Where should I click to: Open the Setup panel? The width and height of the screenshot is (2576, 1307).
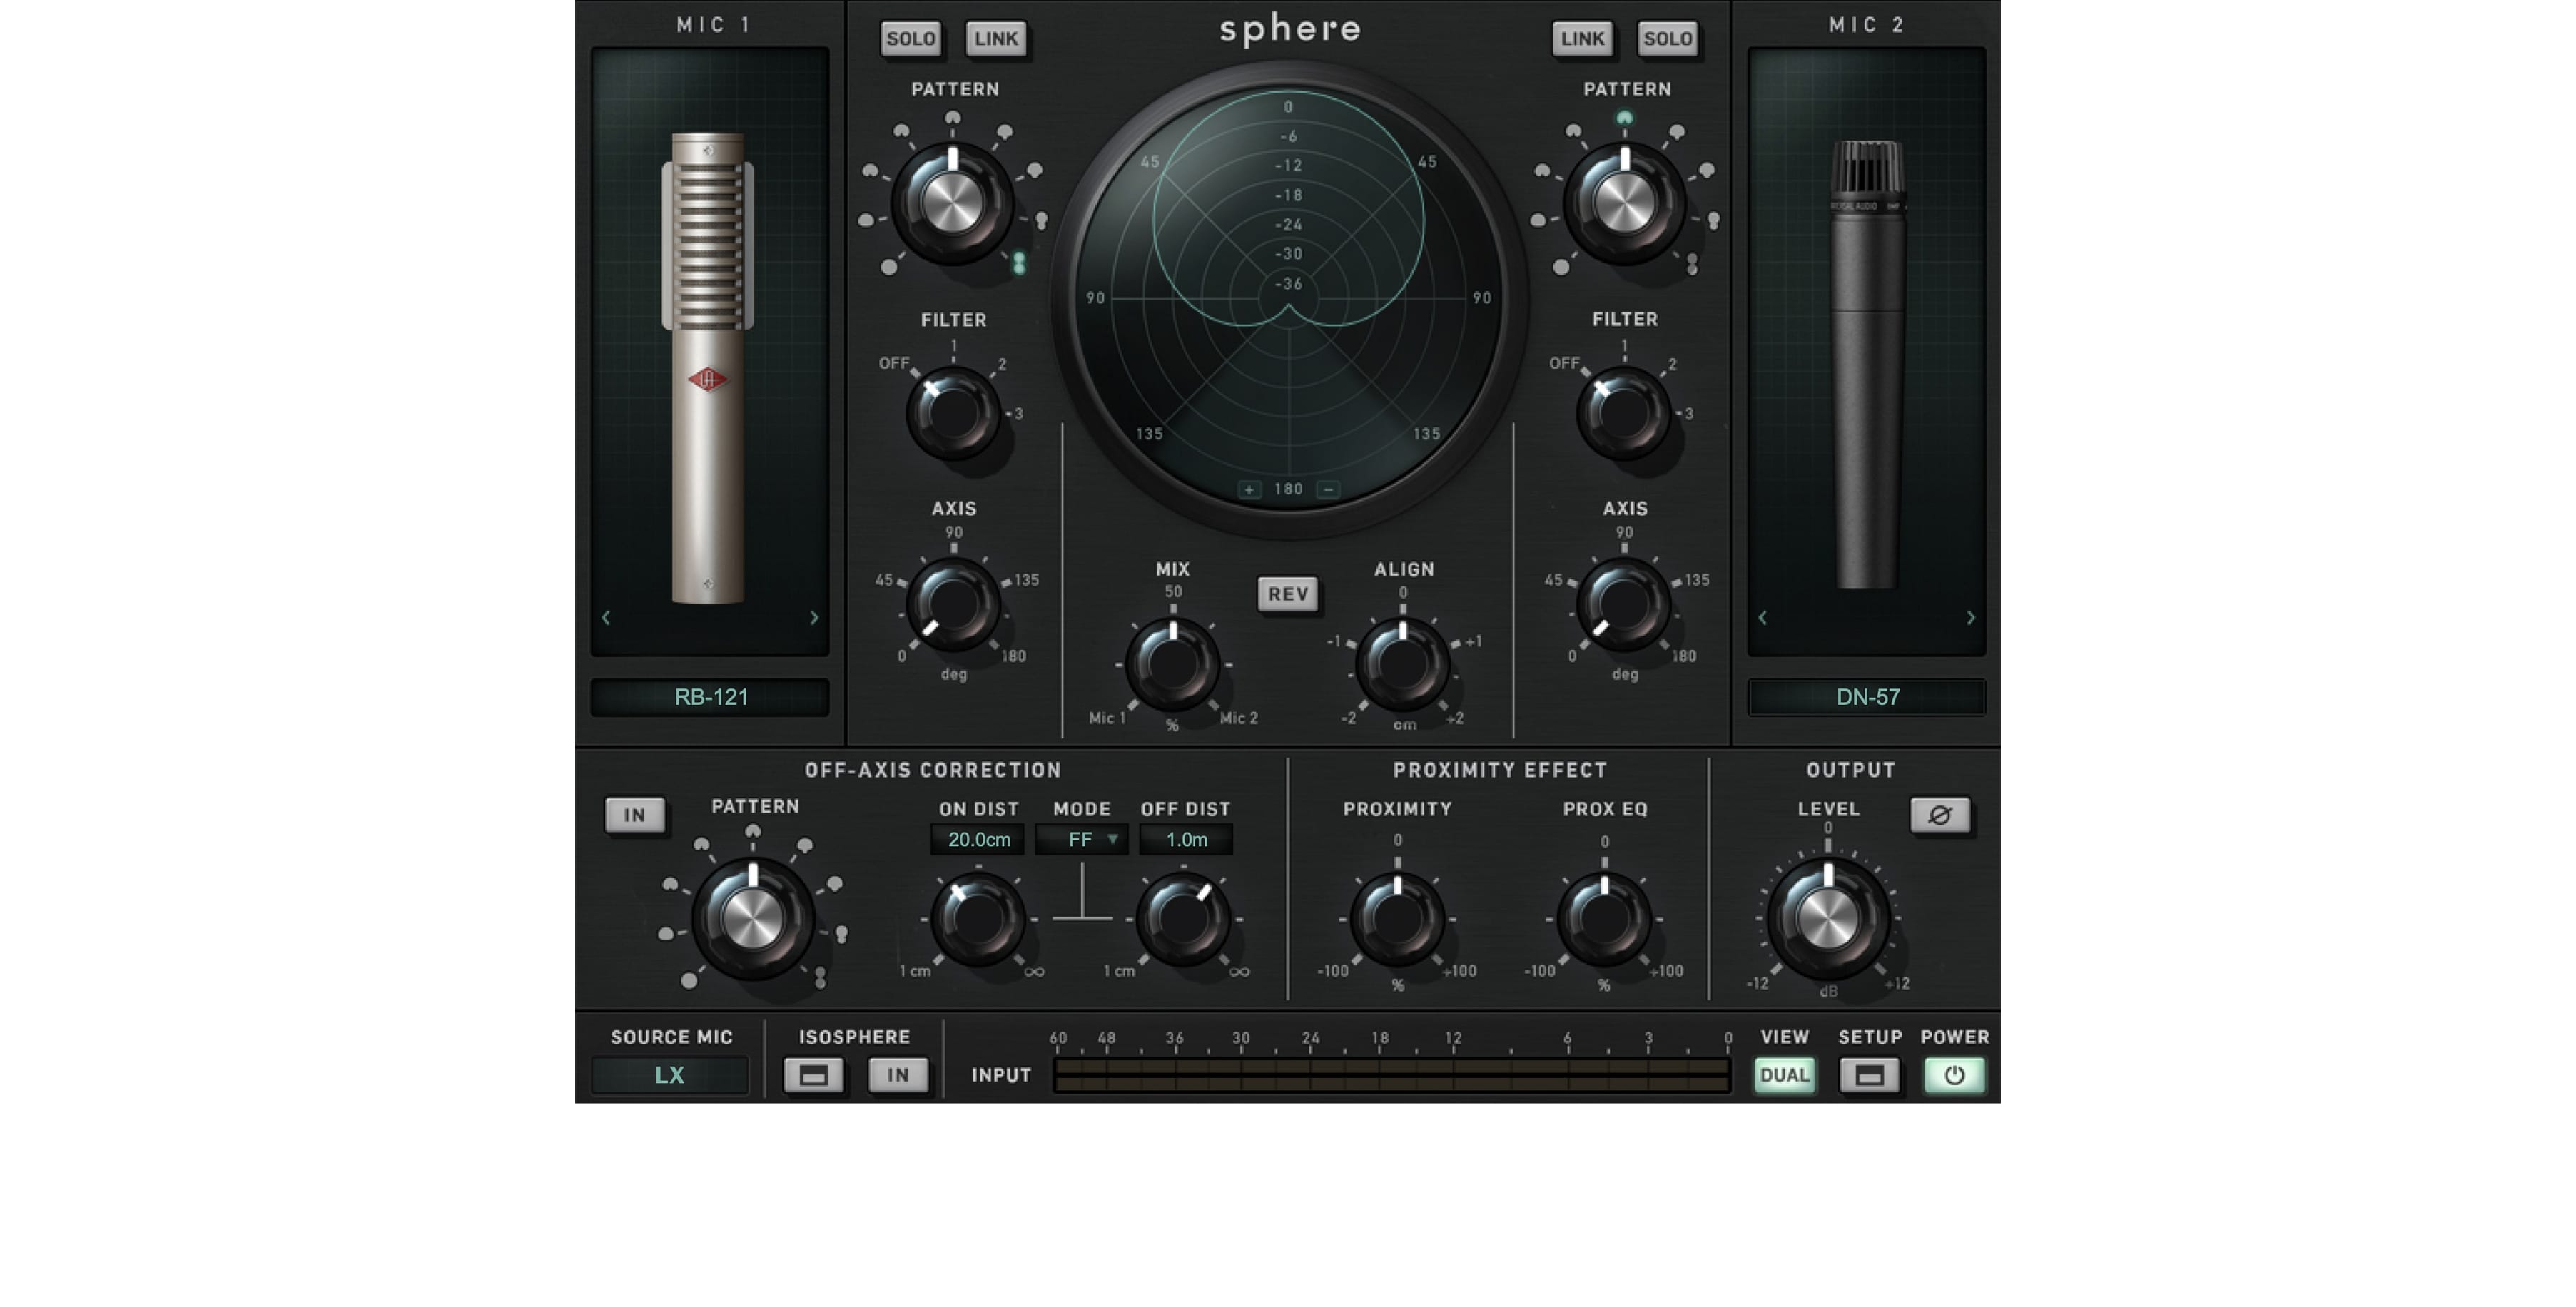(1869, 1076)
